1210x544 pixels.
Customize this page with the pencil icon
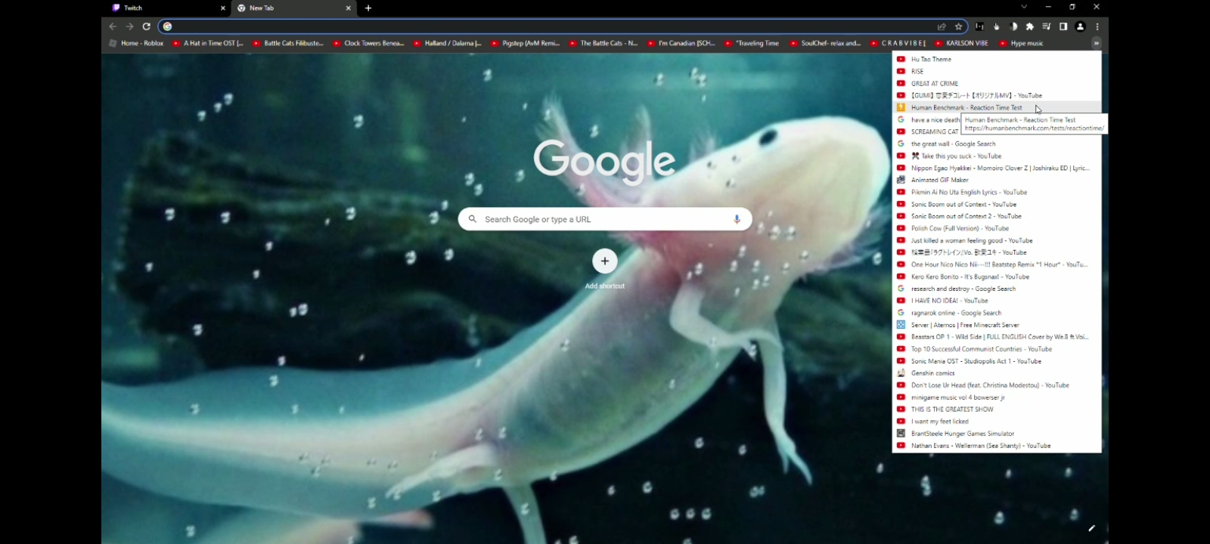click(1091, 528)
